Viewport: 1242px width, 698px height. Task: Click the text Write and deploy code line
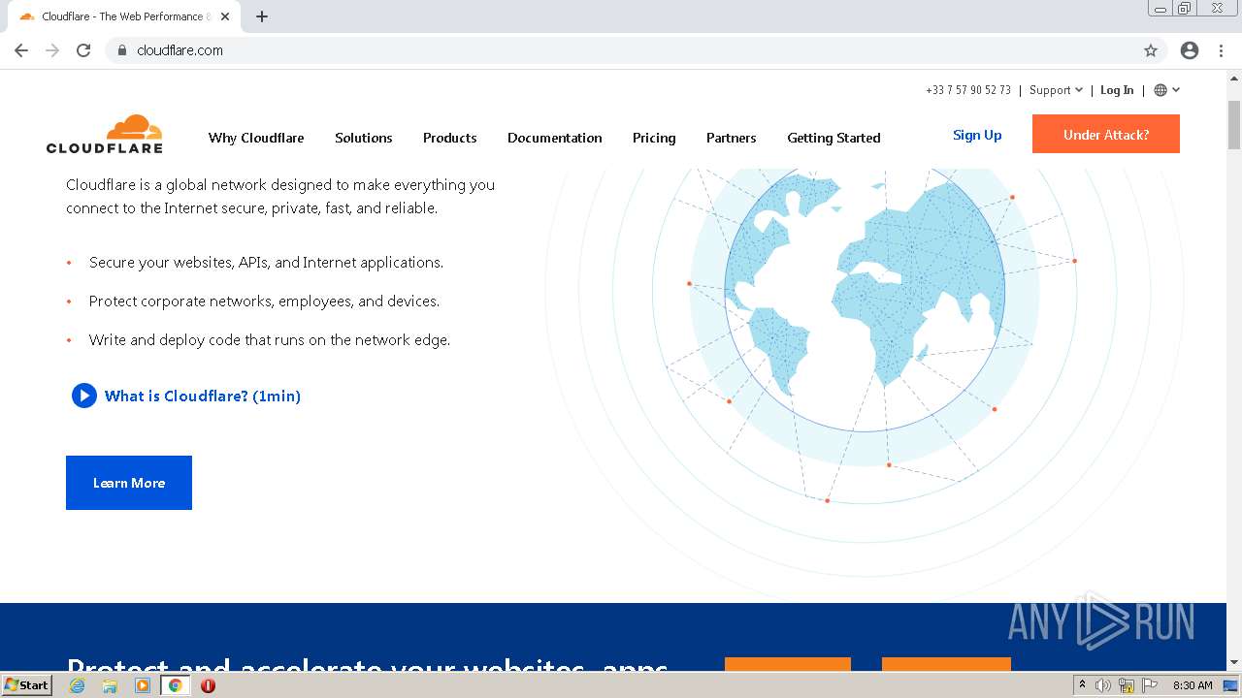pos(270,340)
